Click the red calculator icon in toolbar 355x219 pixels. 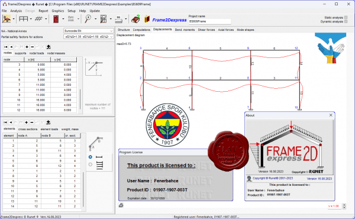[x=56, y=19]
